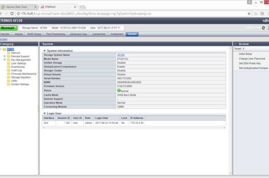
Task: Click the Login Date column header
Action: pos(107,118)
